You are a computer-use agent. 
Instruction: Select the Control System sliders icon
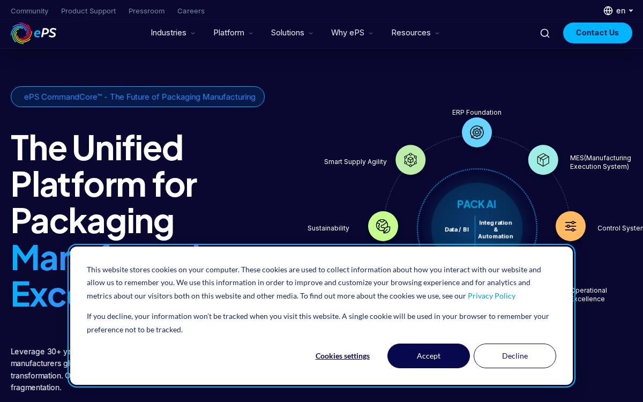click(x=571, y=226)
